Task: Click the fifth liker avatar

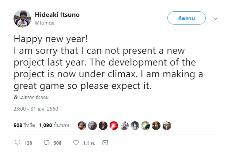Action: (124, 125)
